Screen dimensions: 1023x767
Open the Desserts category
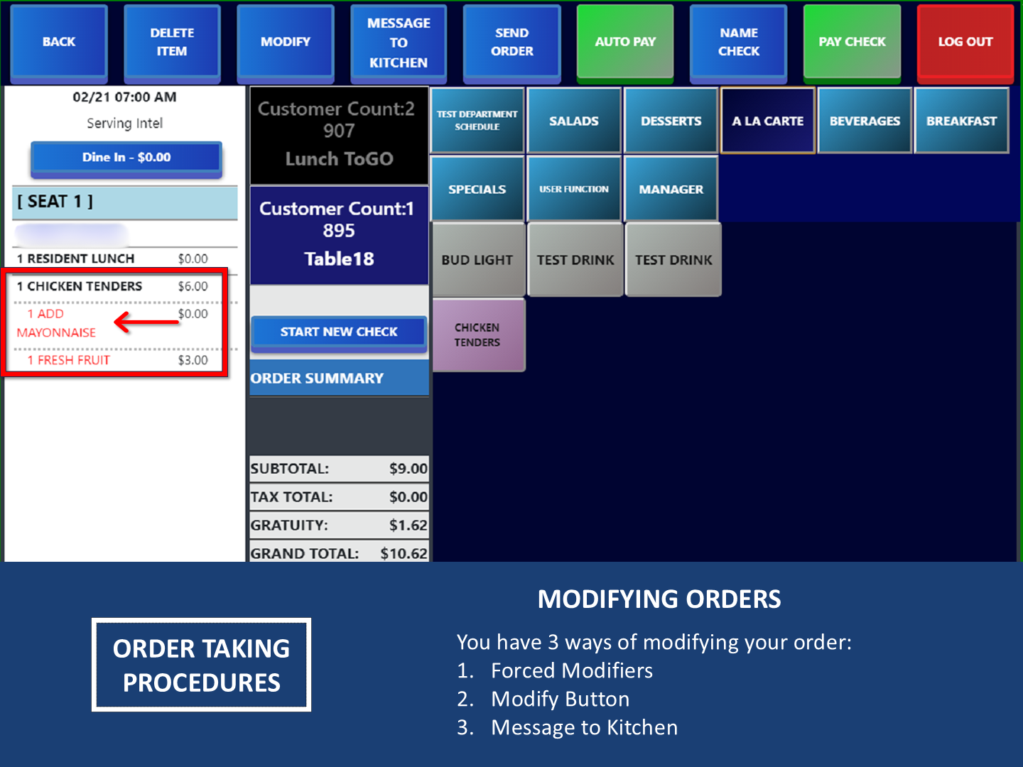(671, 121)
